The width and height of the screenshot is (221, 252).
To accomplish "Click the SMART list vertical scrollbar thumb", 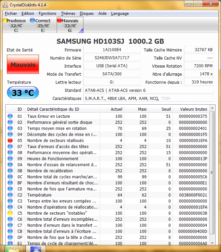I will tap(212, 173).
